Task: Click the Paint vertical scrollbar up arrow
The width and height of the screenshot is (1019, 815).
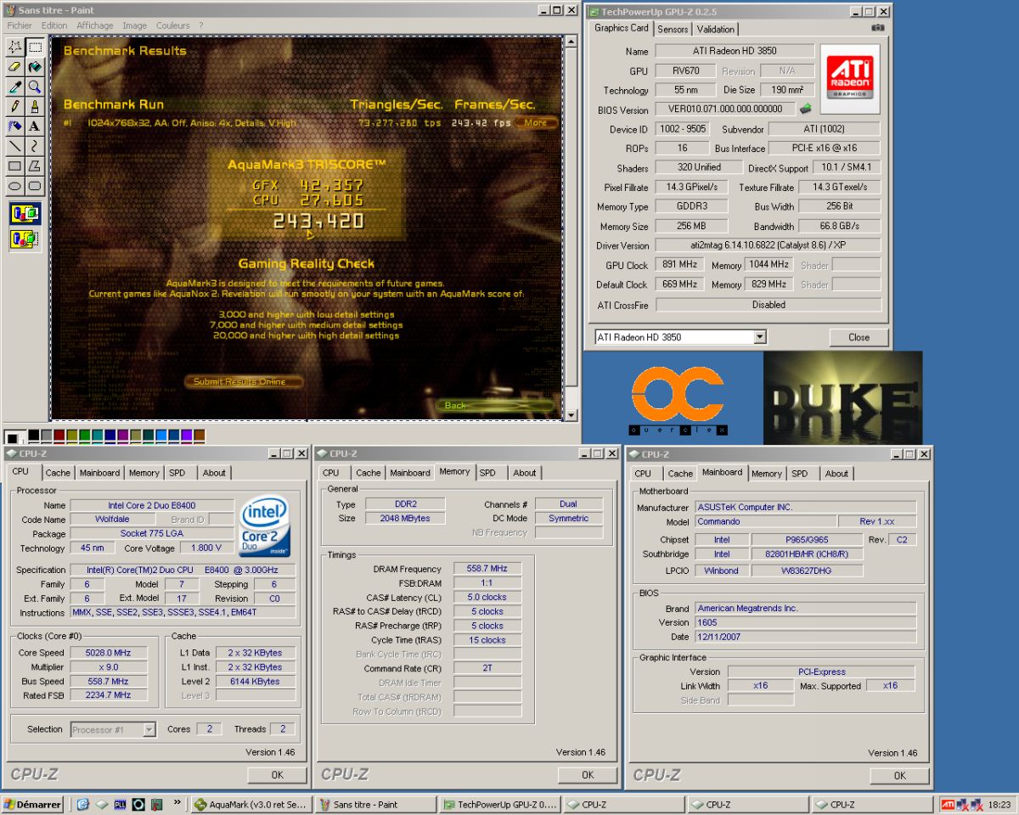Action: tap(571, 42)
